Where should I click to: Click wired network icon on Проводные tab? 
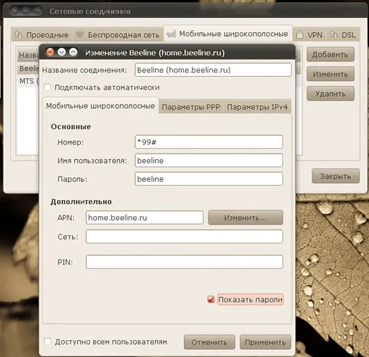18,35
